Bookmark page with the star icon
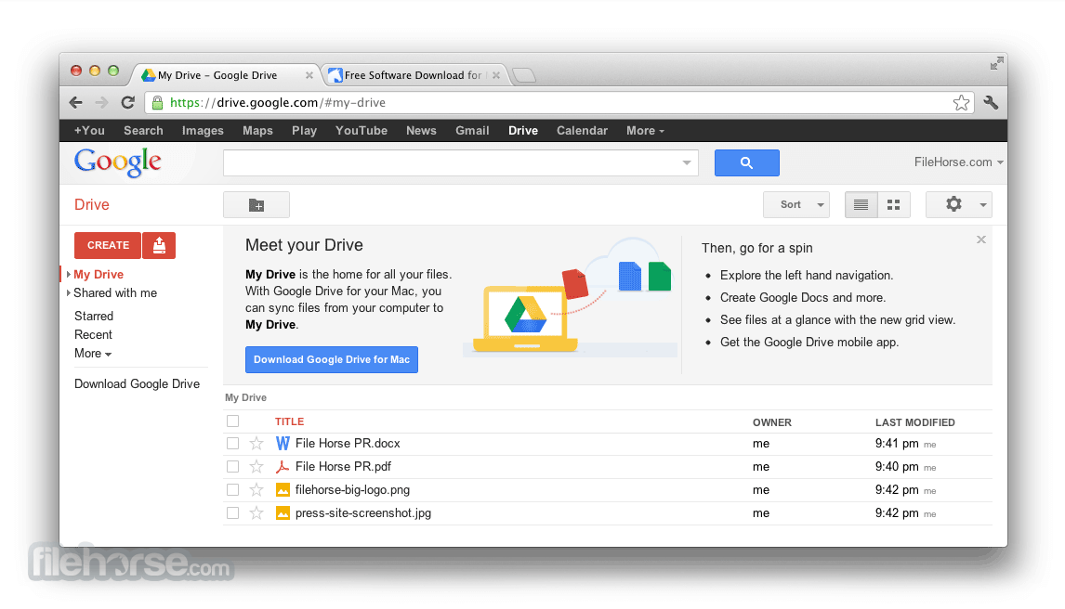The height and width of the screenshot is (609, 1065). (x=961, y=102)
